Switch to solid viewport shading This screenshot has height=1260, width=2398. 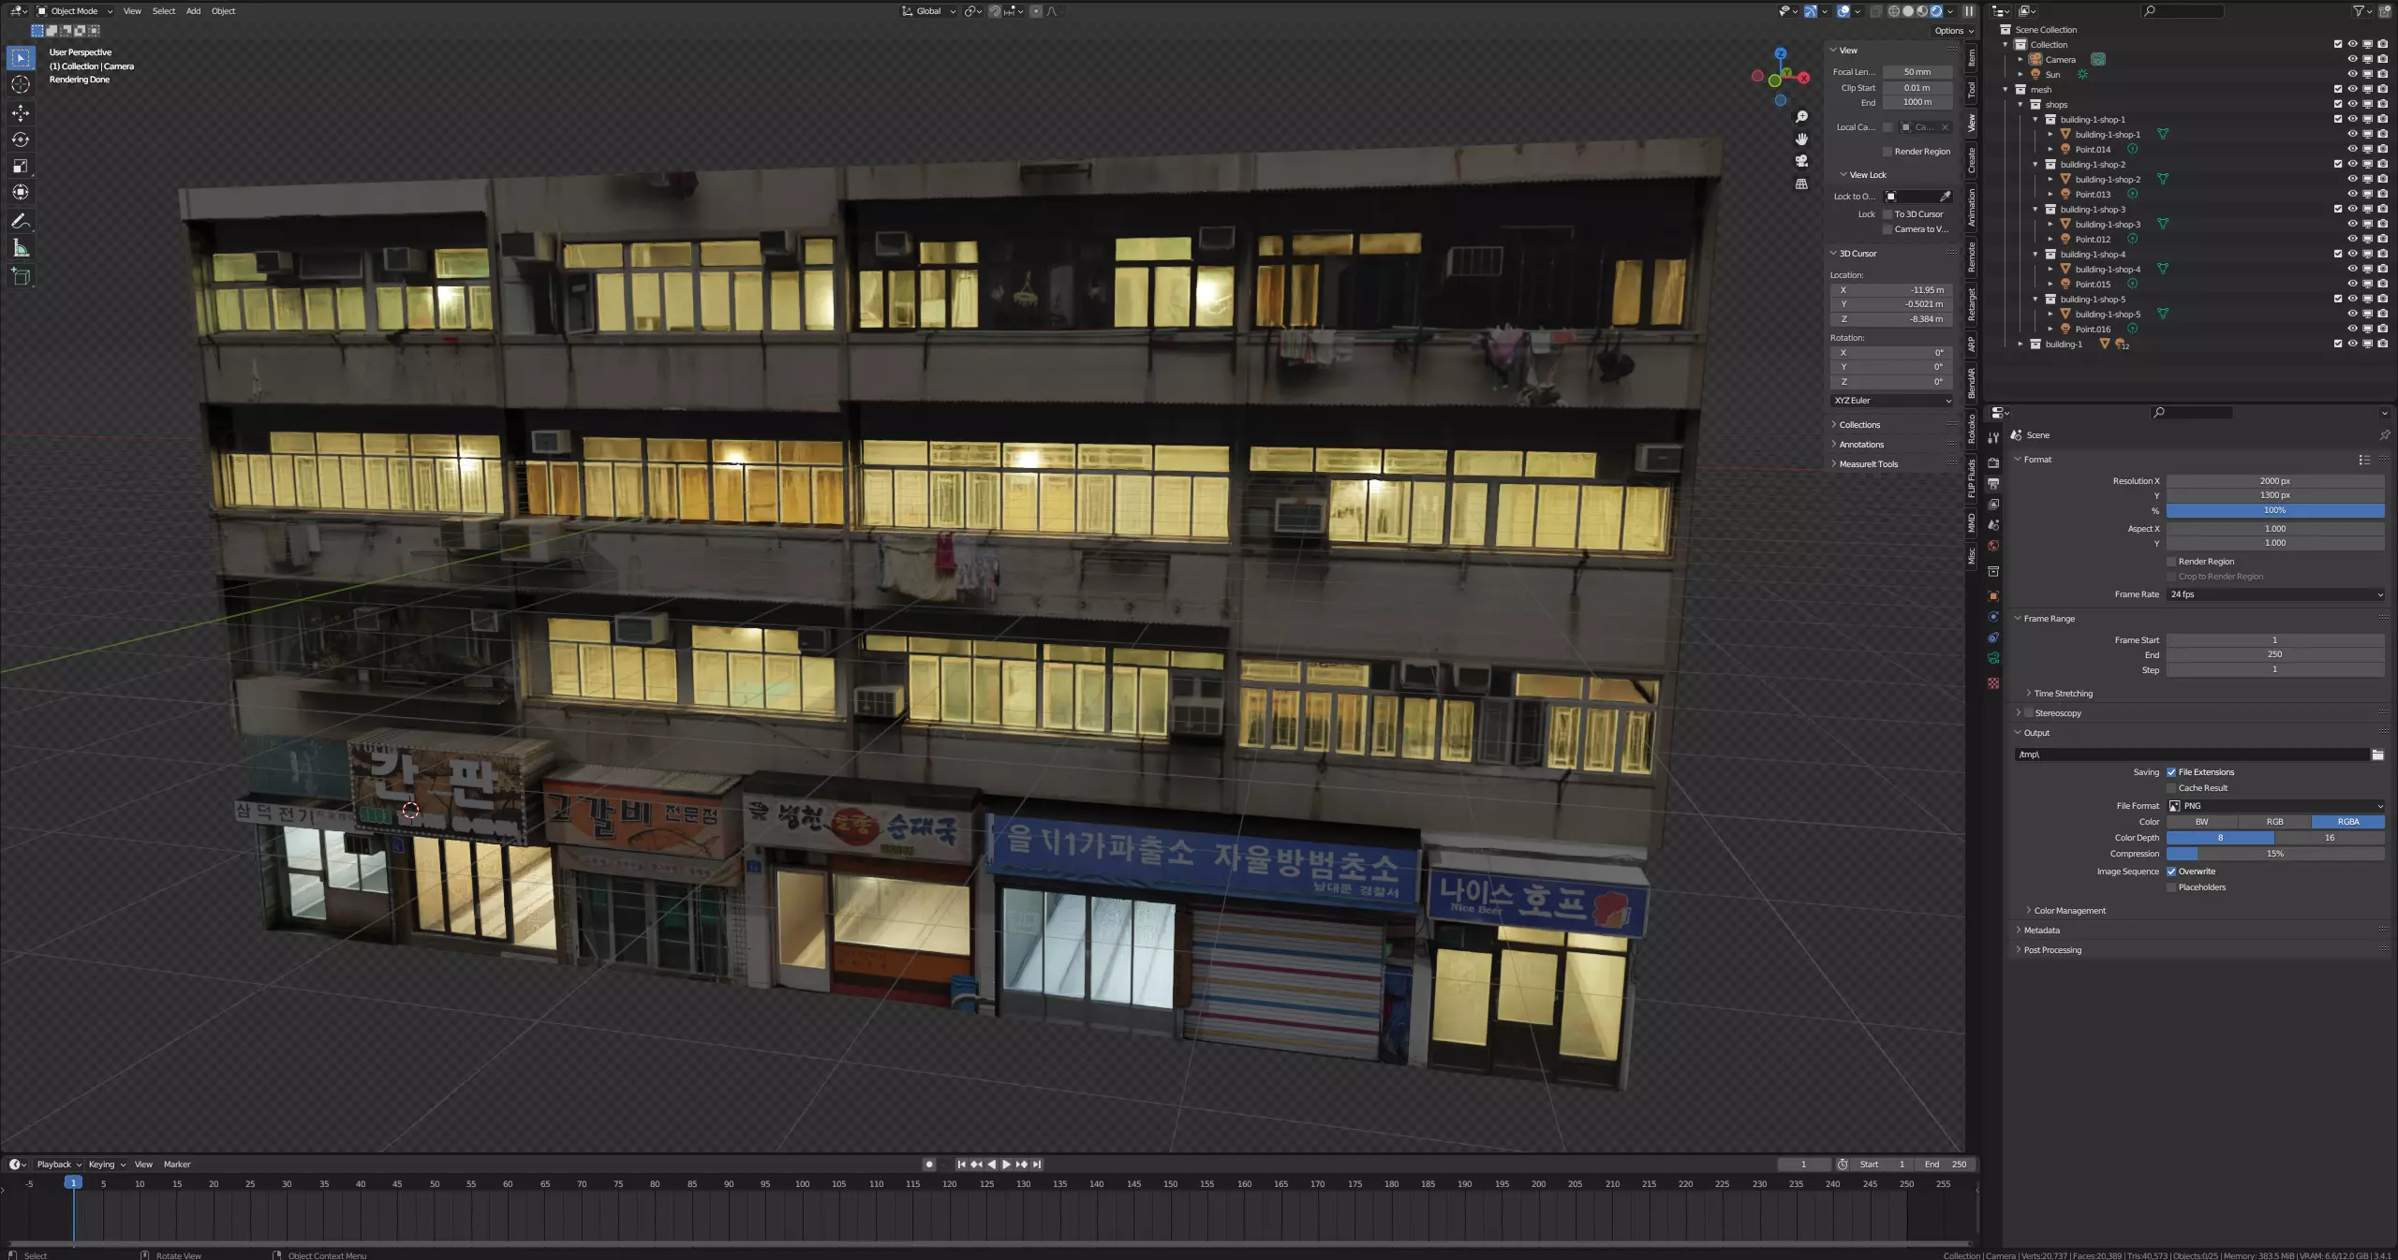pyautogui.click(x=1908, y=11)
